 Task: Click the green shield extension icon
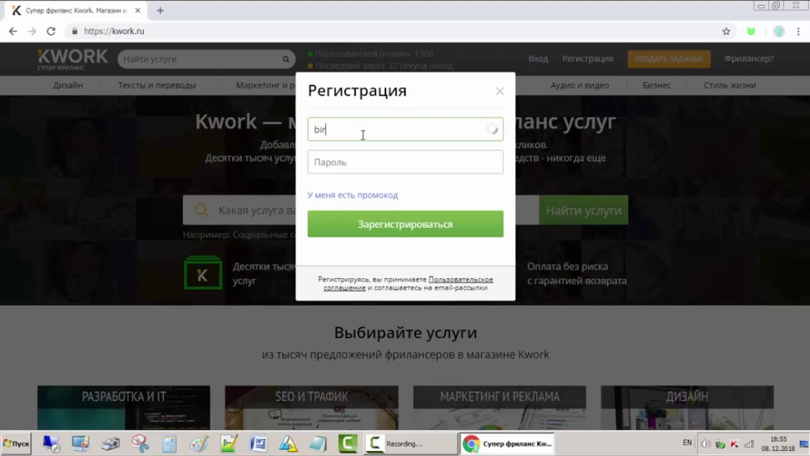(751, 31)
